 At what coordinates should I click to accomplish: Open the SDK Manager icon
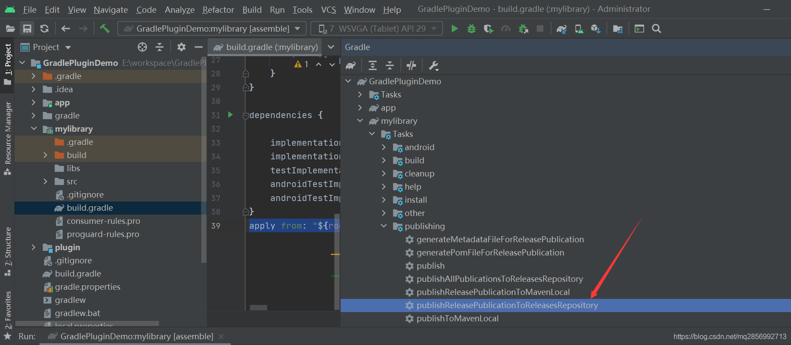[x=595, y=29]
